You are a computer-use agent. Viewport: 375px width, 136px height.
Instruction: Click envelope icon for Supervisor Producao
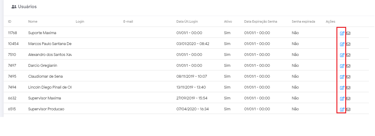[x=348, y=109]
